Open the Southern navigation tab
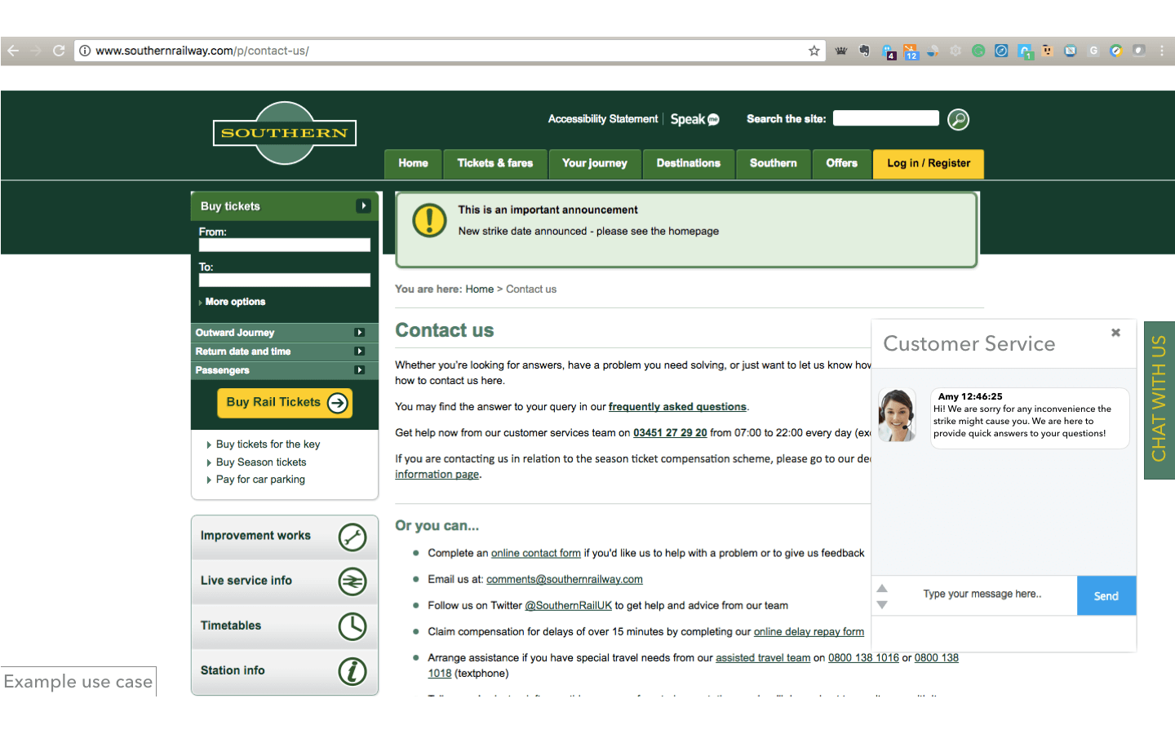This screenshot has width=1175, height=734. [x=774, y=164]
